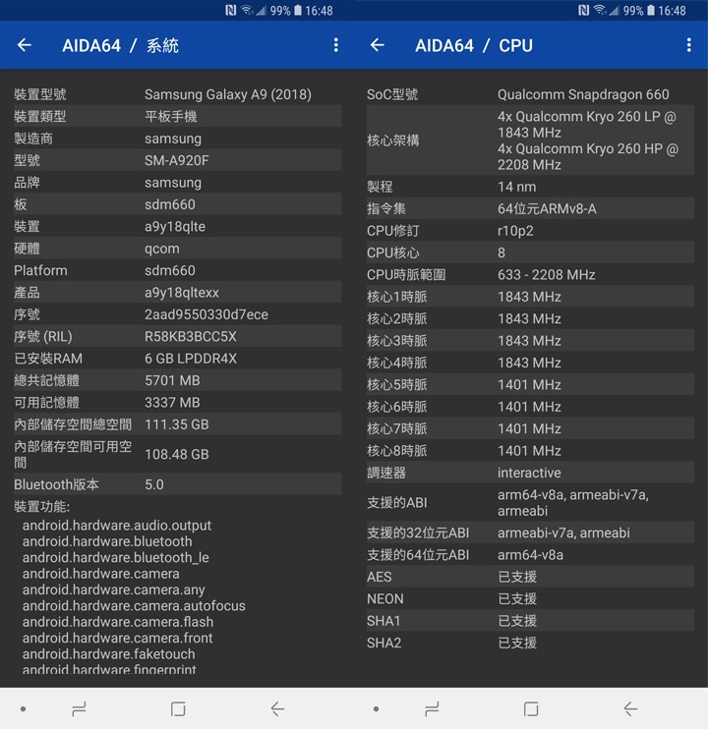The width and height of the screenshot is (708, 729).
Task: Go back from the AIDA64 CPU screen
Action: click(378, 45)
